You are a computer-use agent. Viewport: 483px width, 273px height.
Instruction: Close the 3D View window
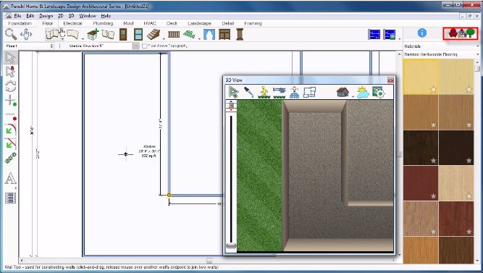(x=390, y=80)
